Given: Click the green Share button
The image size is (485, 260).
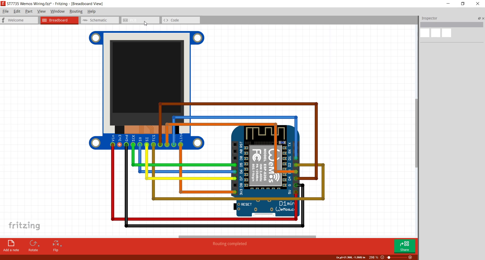Looking at the screenshot, I should click(x=405, y=246).
